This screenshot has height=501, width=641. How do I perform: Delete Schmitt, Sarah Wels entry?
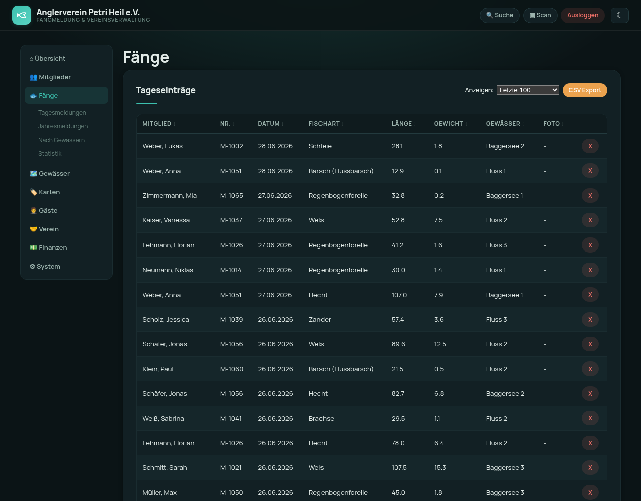point(590,468)
